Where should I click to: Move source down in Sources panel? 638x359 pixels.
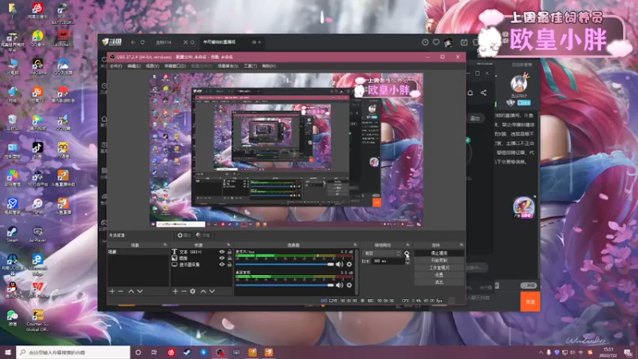(x=212, y=291)
